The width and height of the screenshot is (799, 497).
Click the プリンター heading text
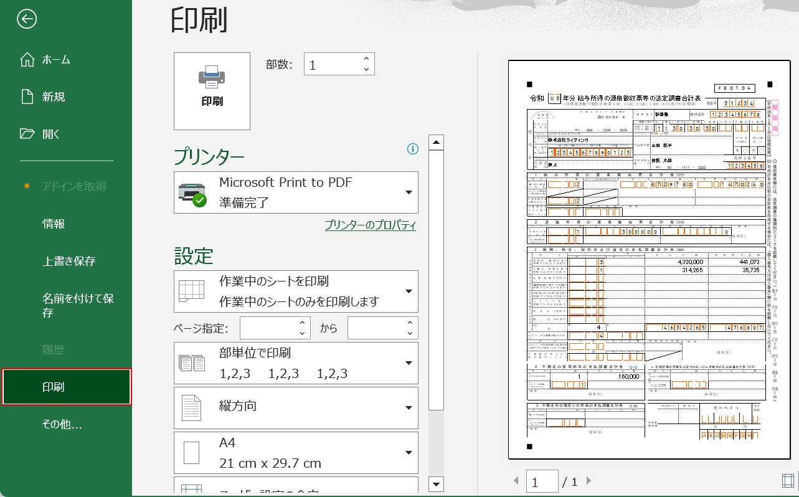pos(209,157)
